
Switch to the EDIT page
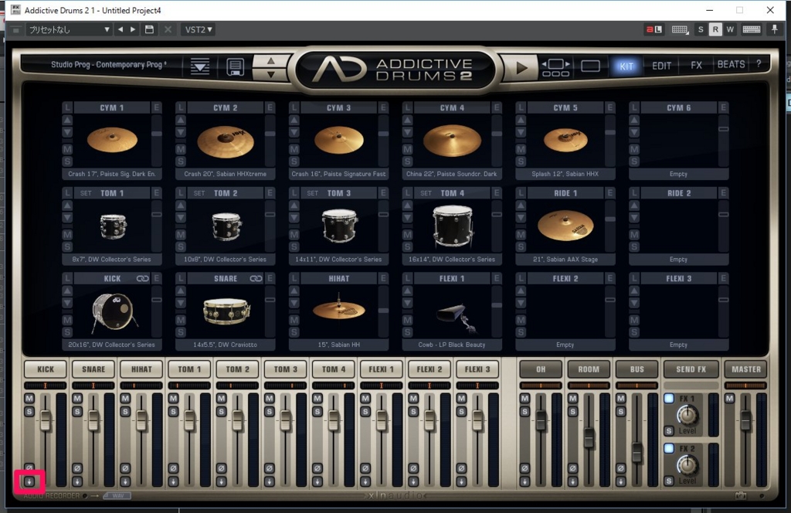pos(661,66)
